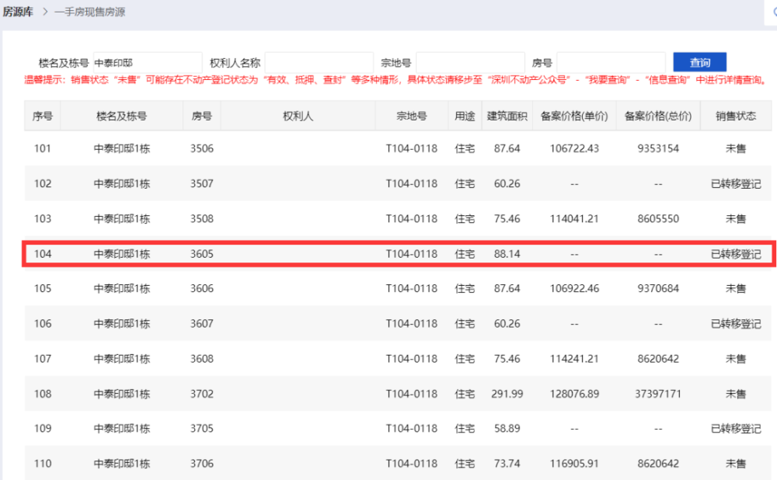Click total price 8620642 in row 107

tap(658, 359)
